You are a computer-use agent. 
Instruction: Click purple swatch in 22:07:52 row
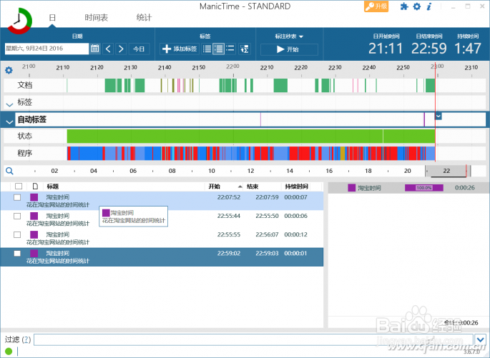(34, 197)
